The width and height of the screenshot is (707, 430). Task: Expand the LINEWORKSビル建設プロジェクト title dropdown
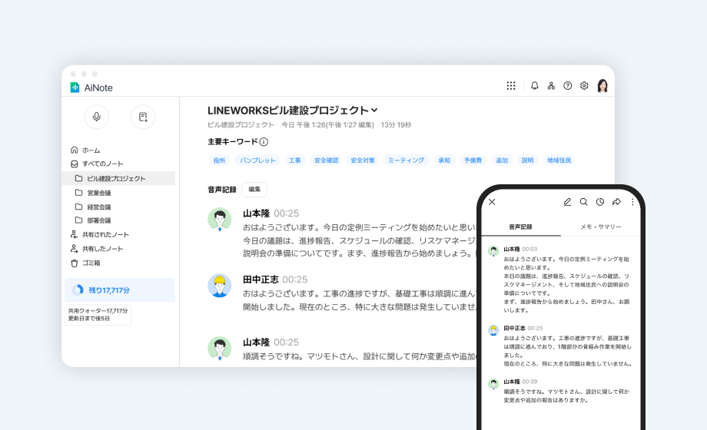click(374, 111)
